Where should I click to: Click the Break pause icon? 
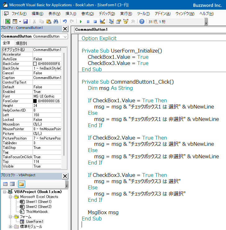(x=88, y=22)
